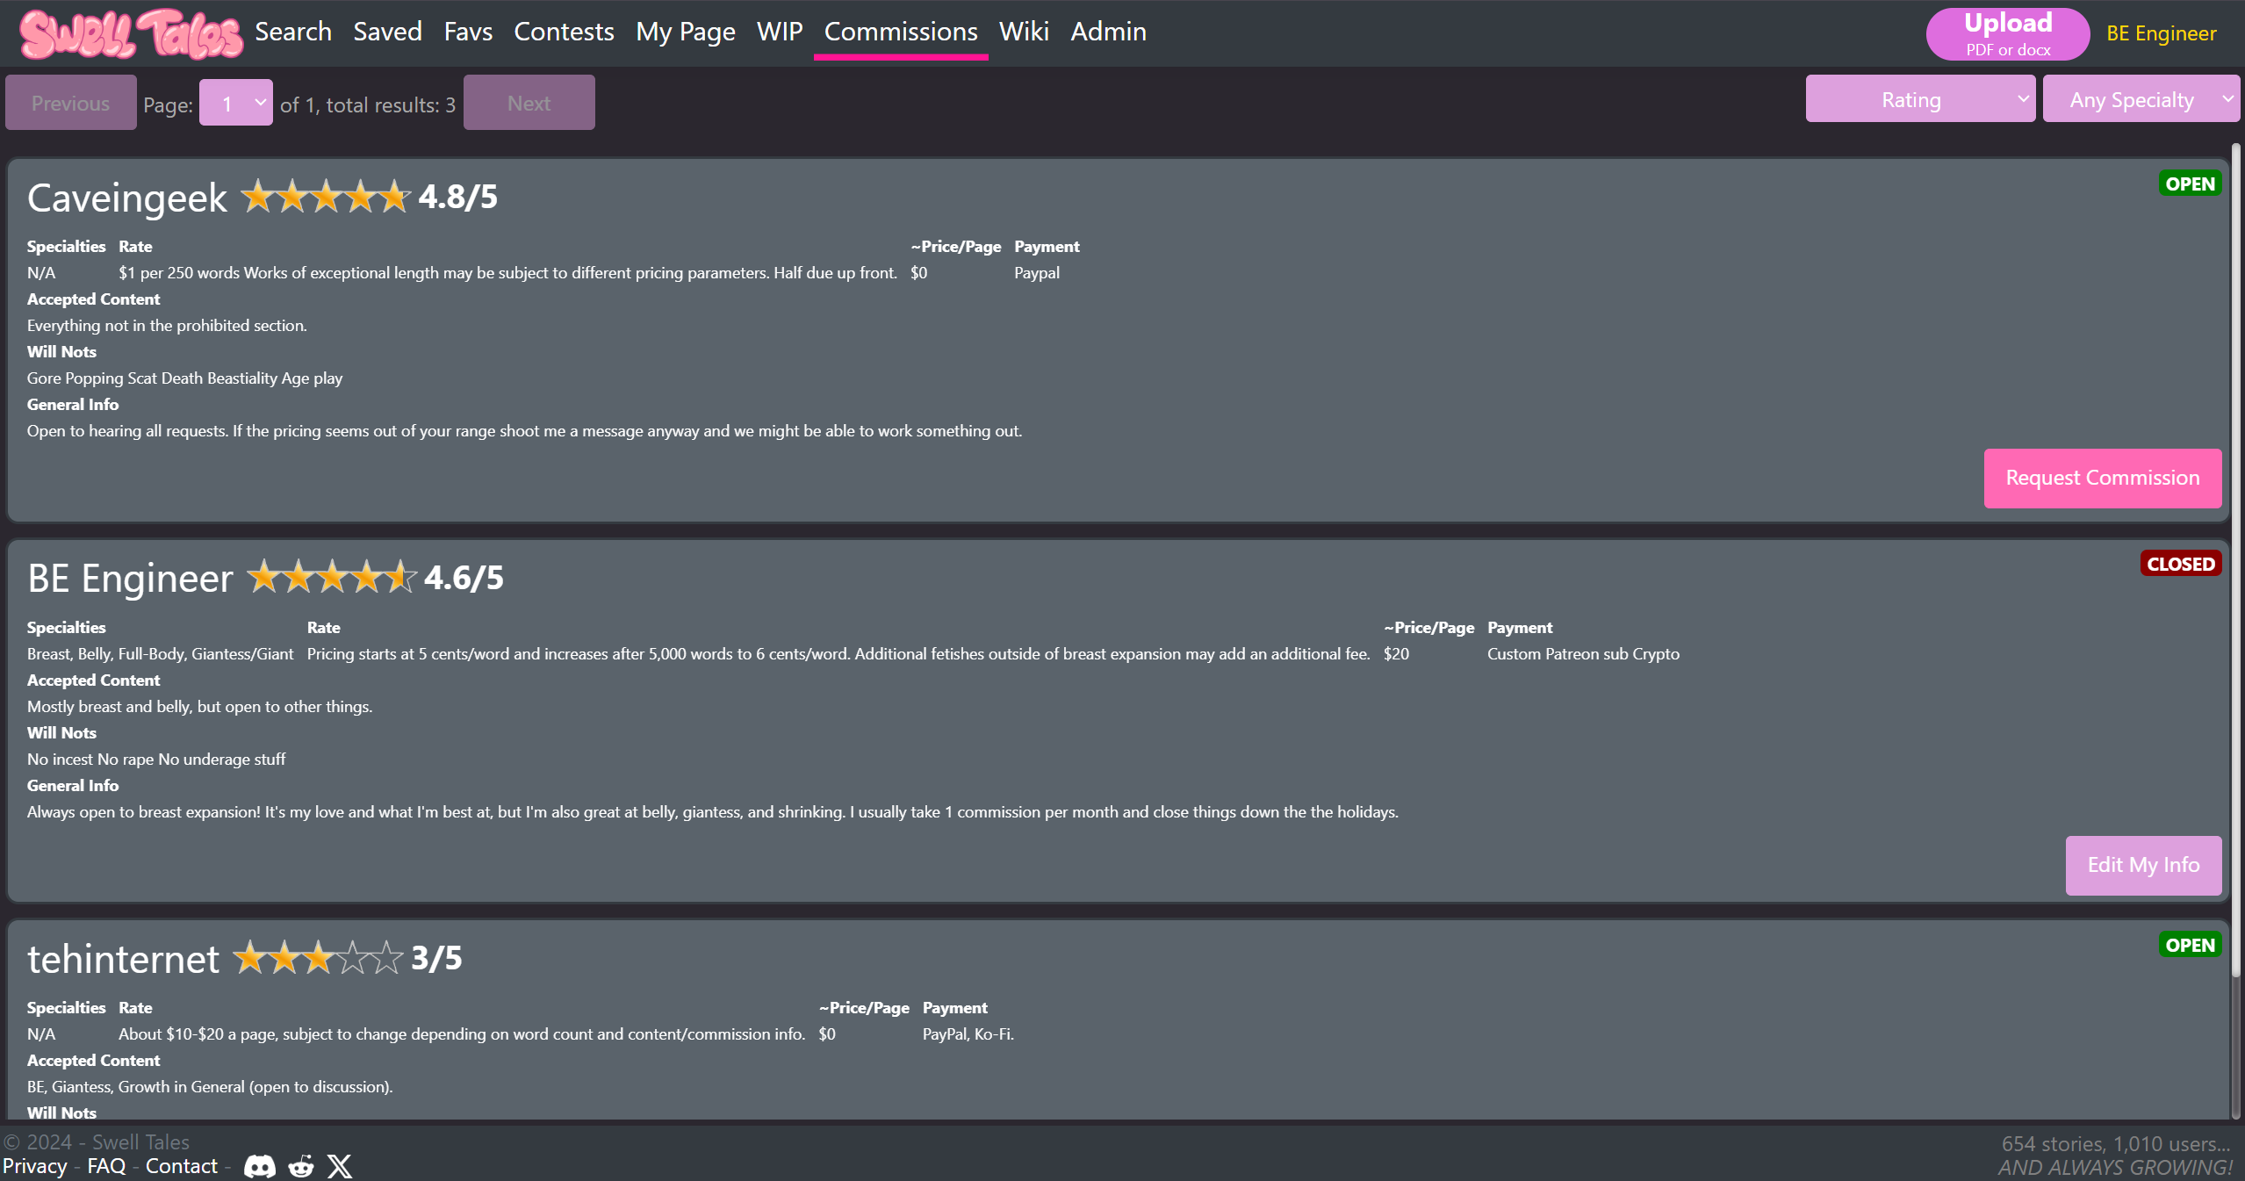This screenshot has width=2245, height=1181.
Task: Click the tehinternet author name
Action: [123, 959]
